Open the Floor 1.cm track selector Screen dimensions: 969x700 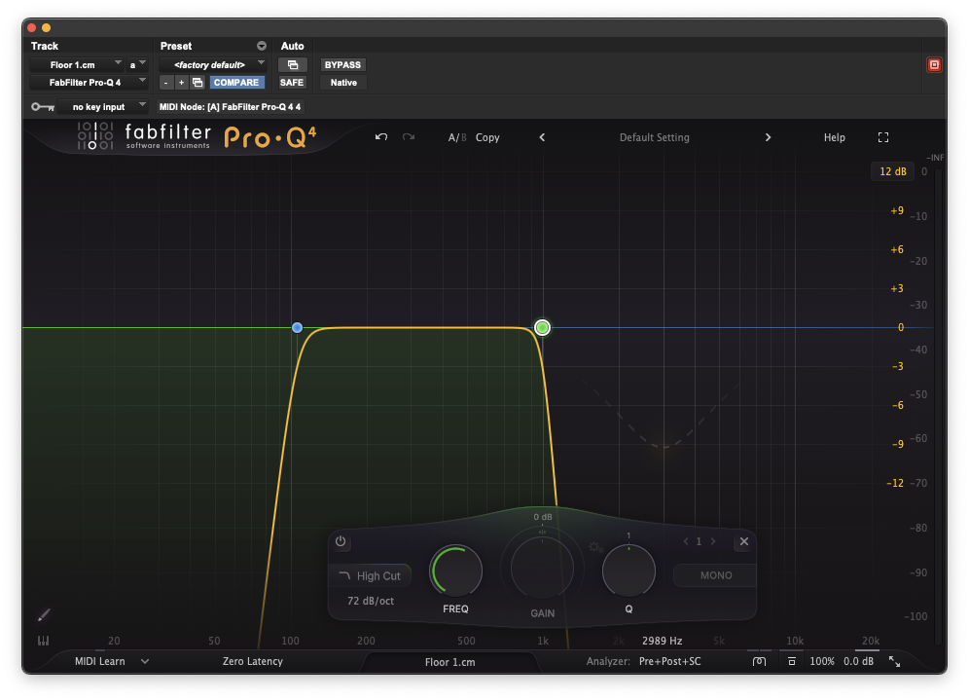[77, 65]
